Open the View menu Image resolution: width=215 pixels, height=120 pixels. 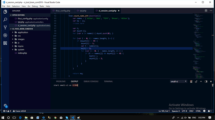click(24, 6)
